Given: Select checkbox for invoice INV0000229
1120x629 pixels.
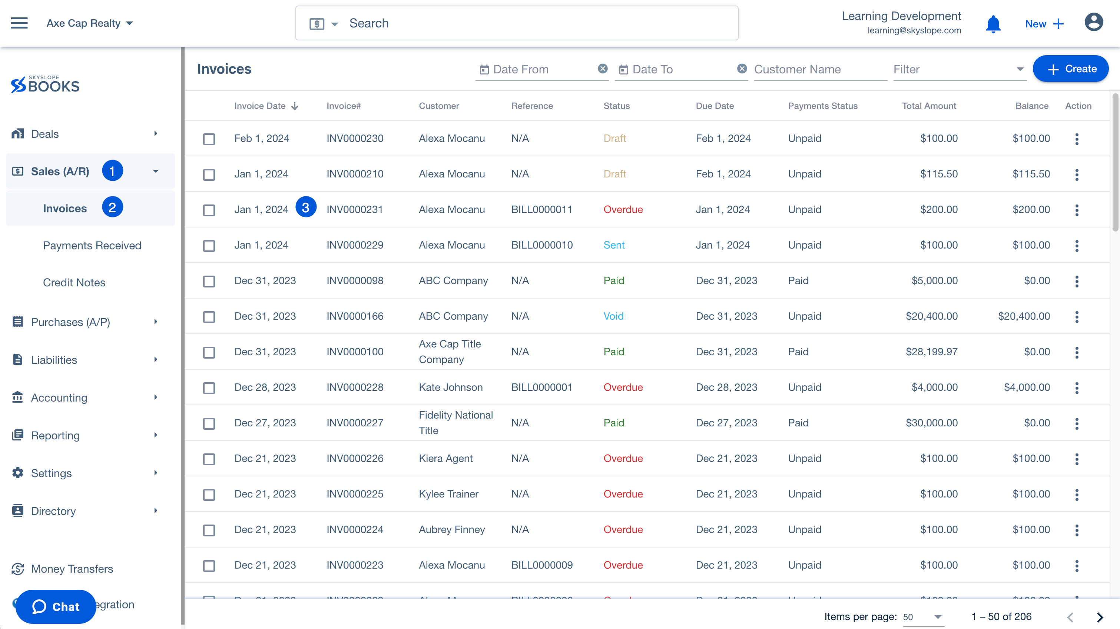Looking at the screenshot, I should click(x=209, y=246).
